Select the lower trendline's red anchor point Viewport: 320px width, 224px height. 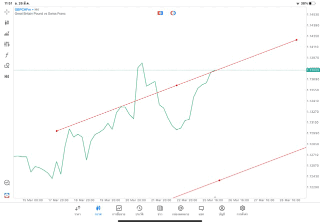(219, 180)
